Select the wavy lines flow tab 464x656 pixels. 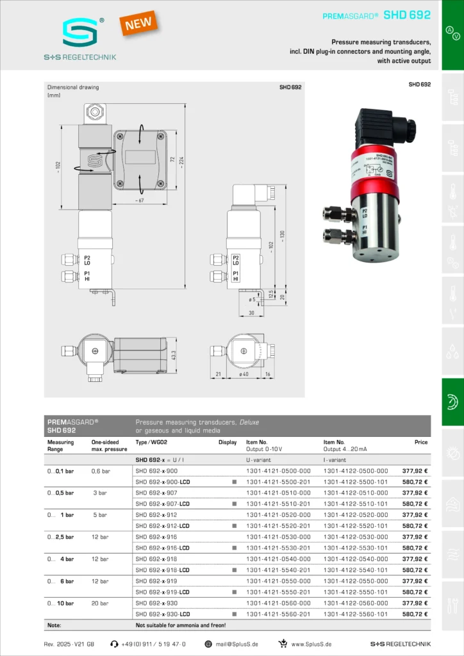(x=453, y=554)
